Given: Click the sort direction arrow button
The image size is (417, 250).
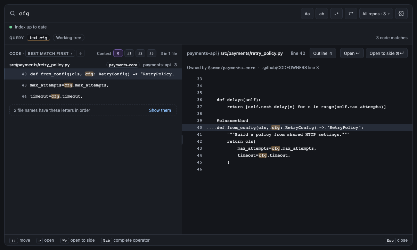Looking at the screenshot, I should (x=80, y=53).
